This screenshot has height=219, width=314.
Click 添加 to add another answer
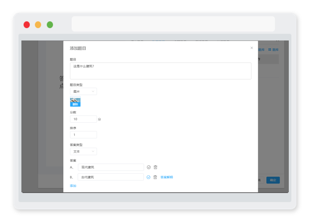[73, 186]
